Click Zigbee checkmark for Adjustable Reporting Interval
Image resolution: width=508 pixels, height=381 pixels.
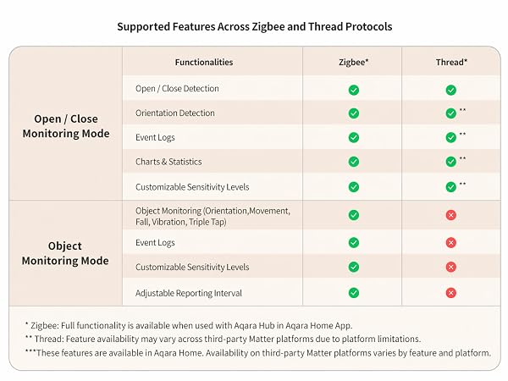[x=353, y=293]
